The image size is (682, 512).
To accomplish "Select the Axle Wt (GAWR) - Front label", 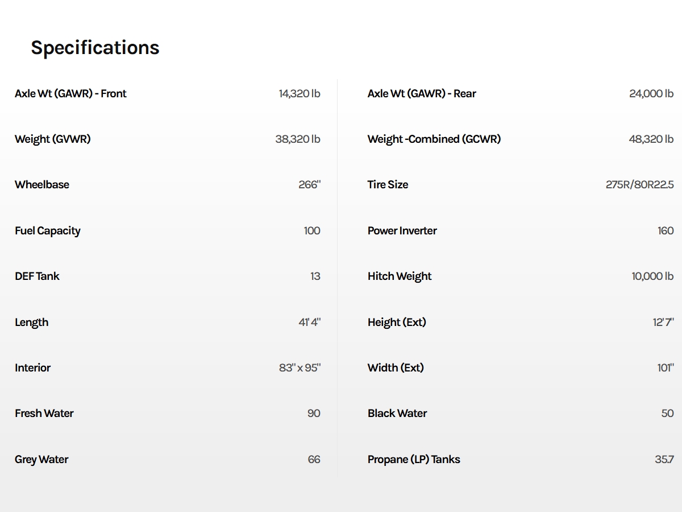I will [x=70, y=94].
